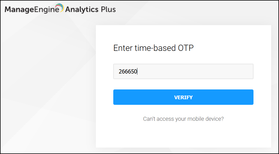Click the empty right side of OTP field
The width and height of the screenshot is (279, 154).
coord(224,72)
